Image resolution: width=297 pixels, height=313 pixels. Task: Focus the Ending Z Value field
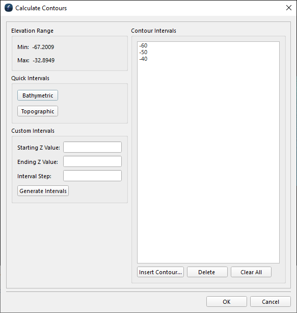(x=92, y=161)
